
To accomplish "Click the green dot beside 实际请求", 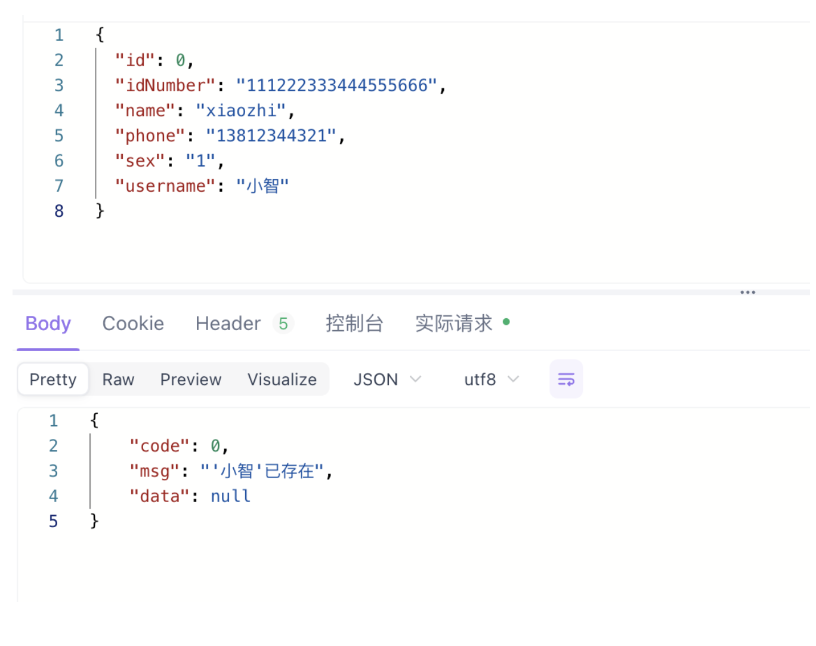I will coord(506,322).
